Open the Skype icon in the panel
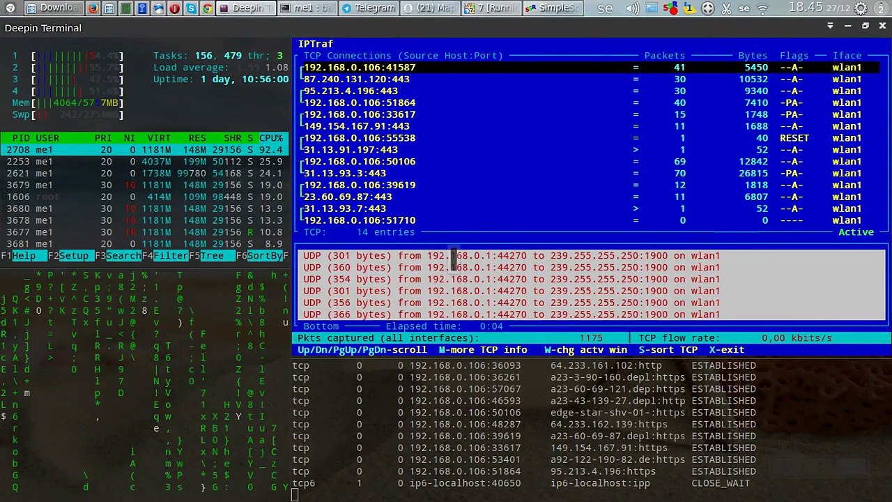The width and height of the screenshot is (892, 502). (191, 8)
